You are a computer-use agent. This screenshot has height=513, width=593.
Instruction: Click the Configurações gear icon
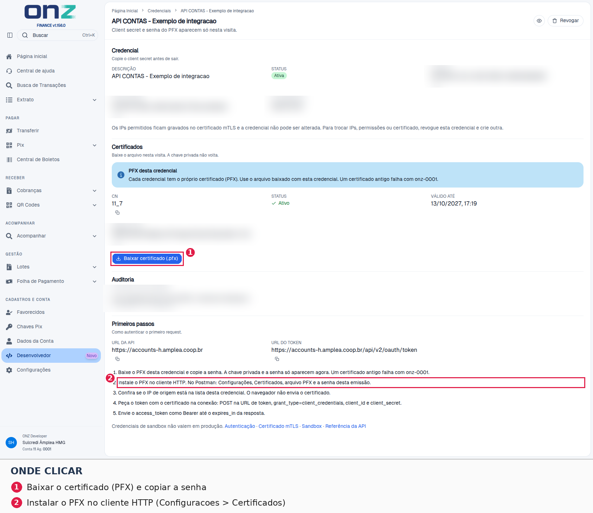click(x=9, y=370)
